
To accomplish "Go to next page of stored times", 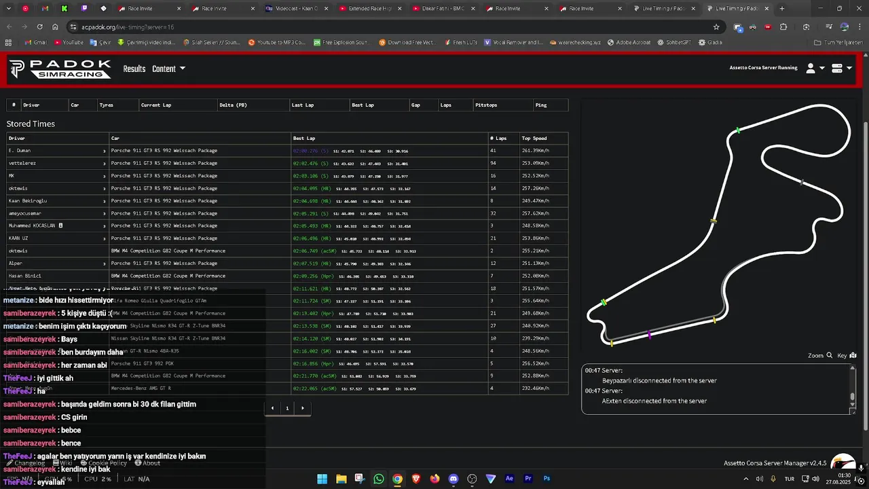I will 302,408.
